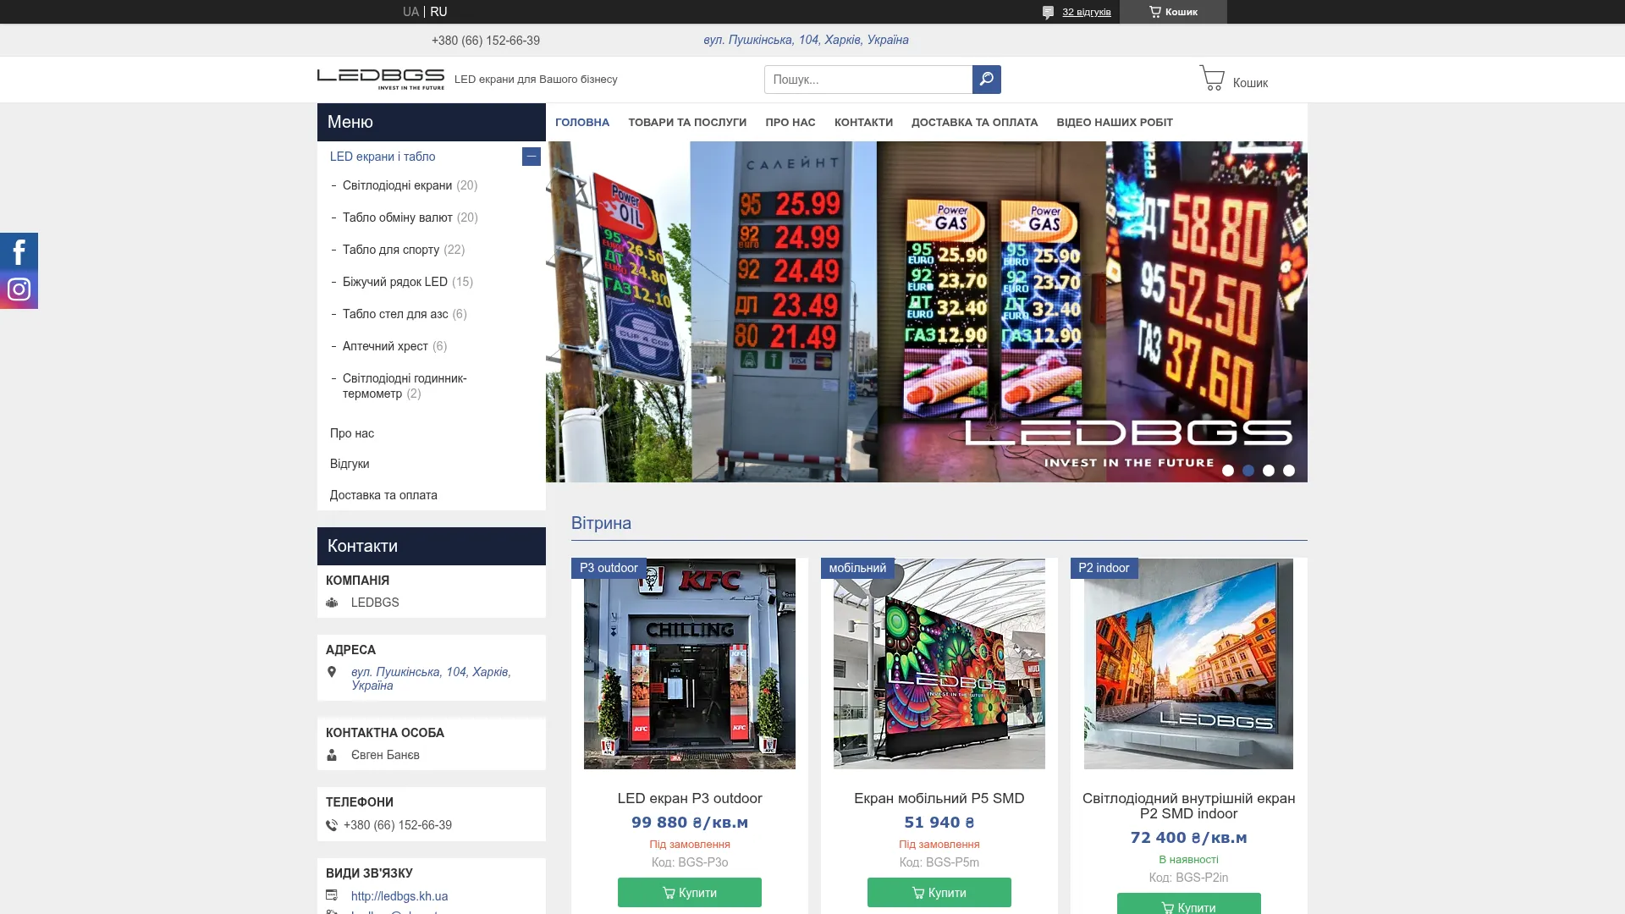Select the fourth slider dot

pyautogui.click(x=1289, y=471)
